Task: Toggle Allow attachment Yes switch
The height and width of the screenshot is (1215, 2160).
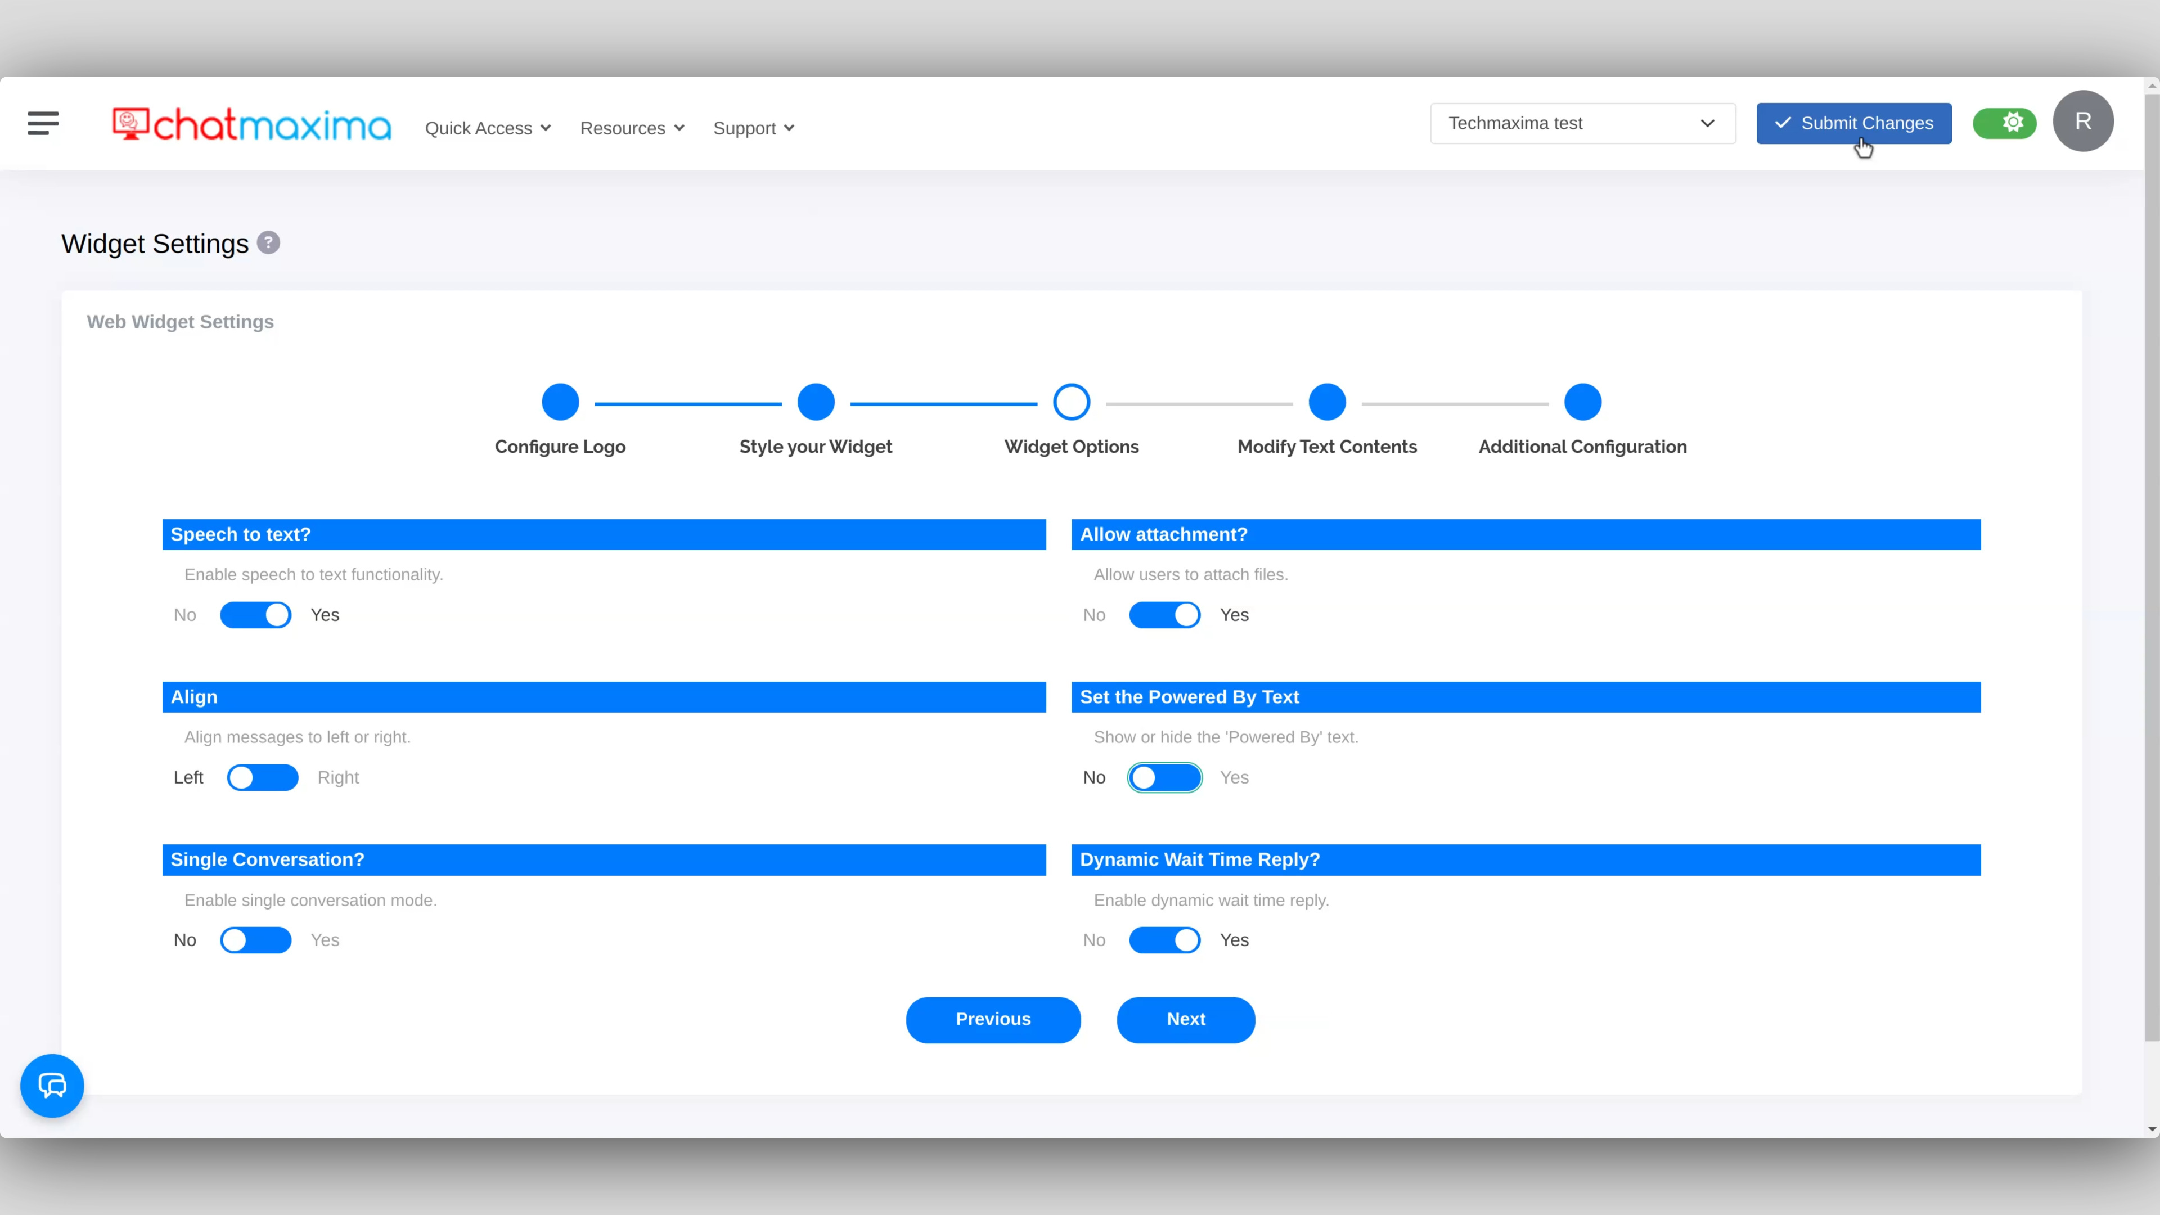Action: (x=1164, y=614)
